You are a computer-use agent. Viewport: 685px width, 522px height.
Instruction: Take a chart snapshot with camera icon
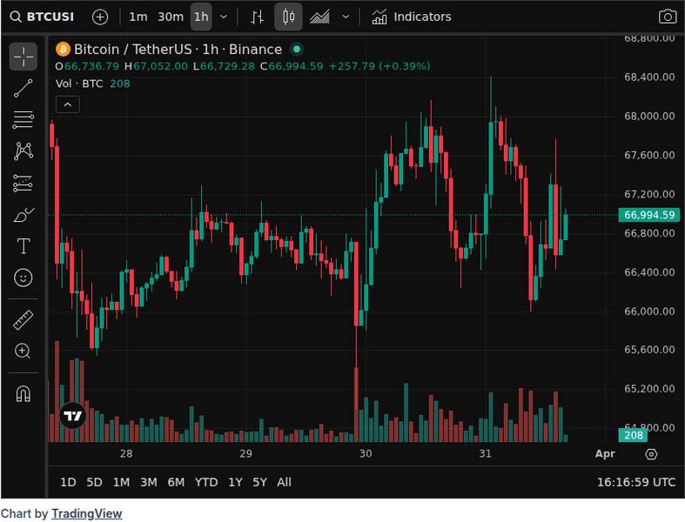[668, 17]
